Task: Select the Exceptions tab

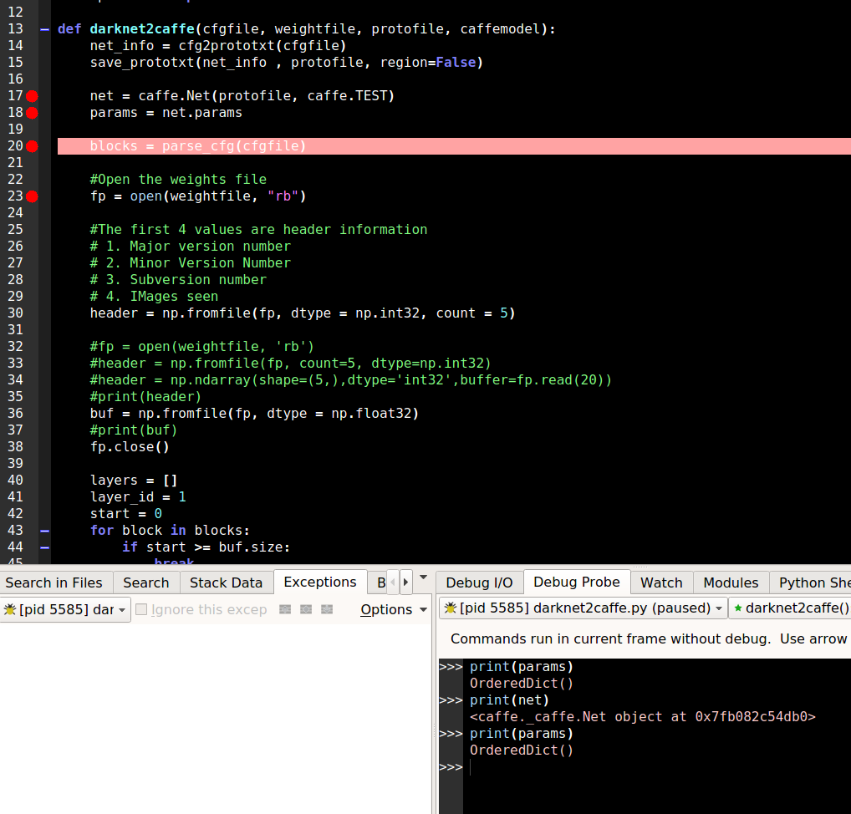Action: [320, 582]
